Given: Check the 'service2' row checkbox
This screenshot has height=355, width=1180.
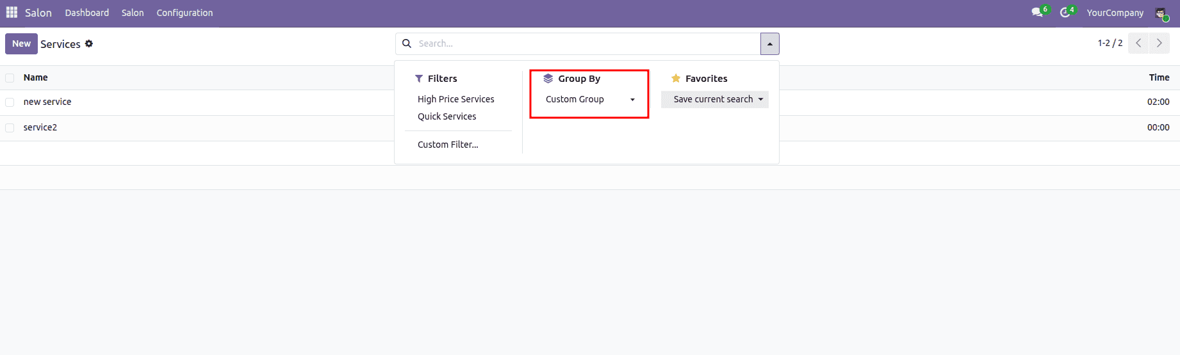Looking at the screenshot, I should [x=10, y=128].
